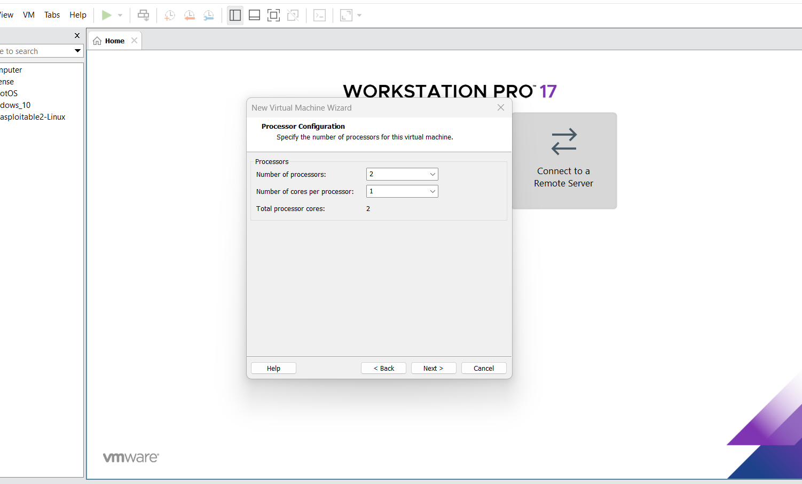
Task: Close the Library sidebar panel
Action: (x=77, y=35)
